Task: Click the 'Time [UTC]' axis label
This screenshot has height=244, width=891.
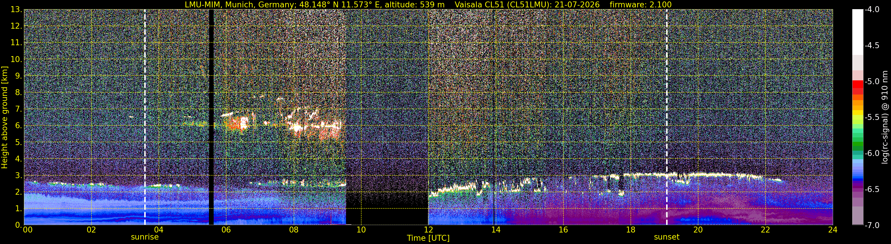Action: (x=428, y=238)
